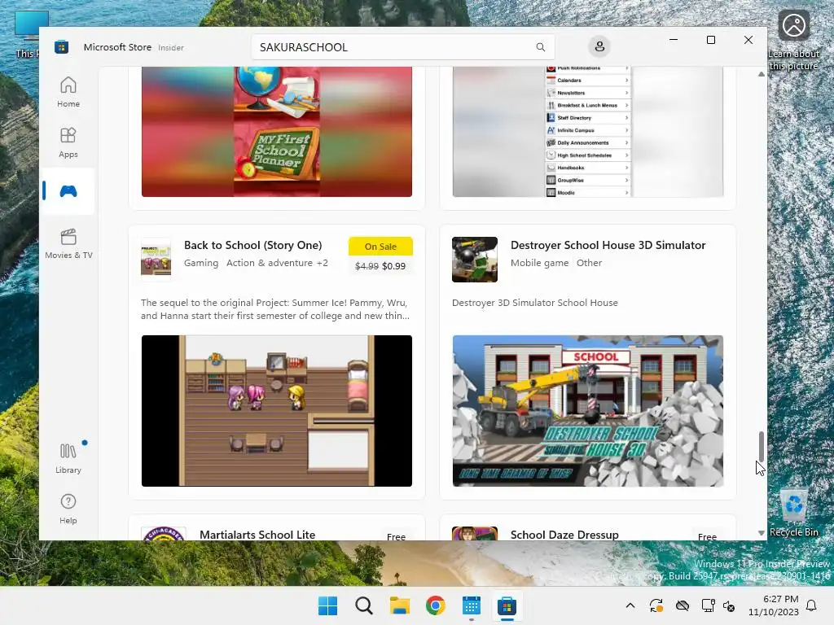Click the search magnifier icon in the search box
This screenshot has width=834, height=625.
pos(541,46)
